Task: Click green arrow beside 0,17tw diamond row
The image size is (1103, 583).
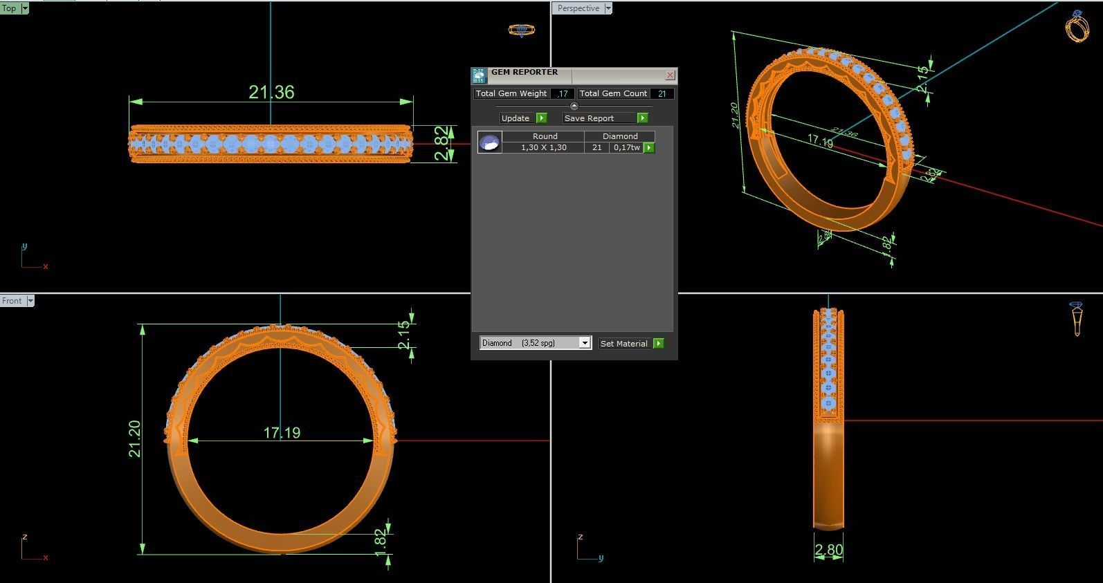Action: [x=649, y=148]
